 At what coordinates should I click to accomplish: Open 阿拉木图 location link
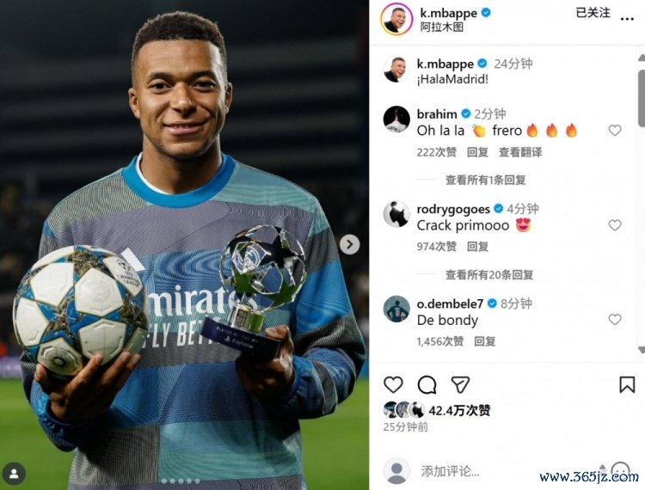coord(442,28)
